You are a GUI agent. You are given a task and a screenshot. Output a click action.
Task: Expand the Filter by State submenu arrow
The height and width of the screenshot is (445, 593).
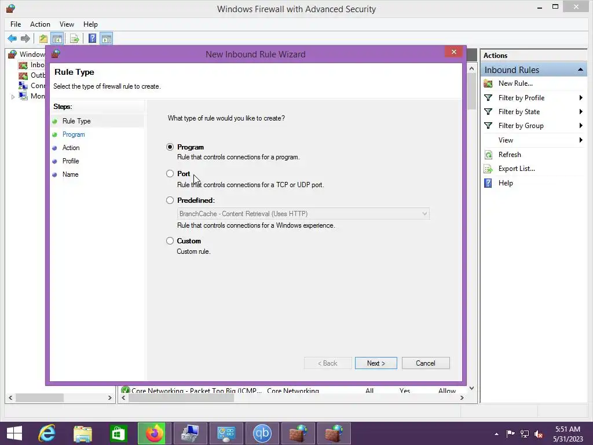(581, 112)
